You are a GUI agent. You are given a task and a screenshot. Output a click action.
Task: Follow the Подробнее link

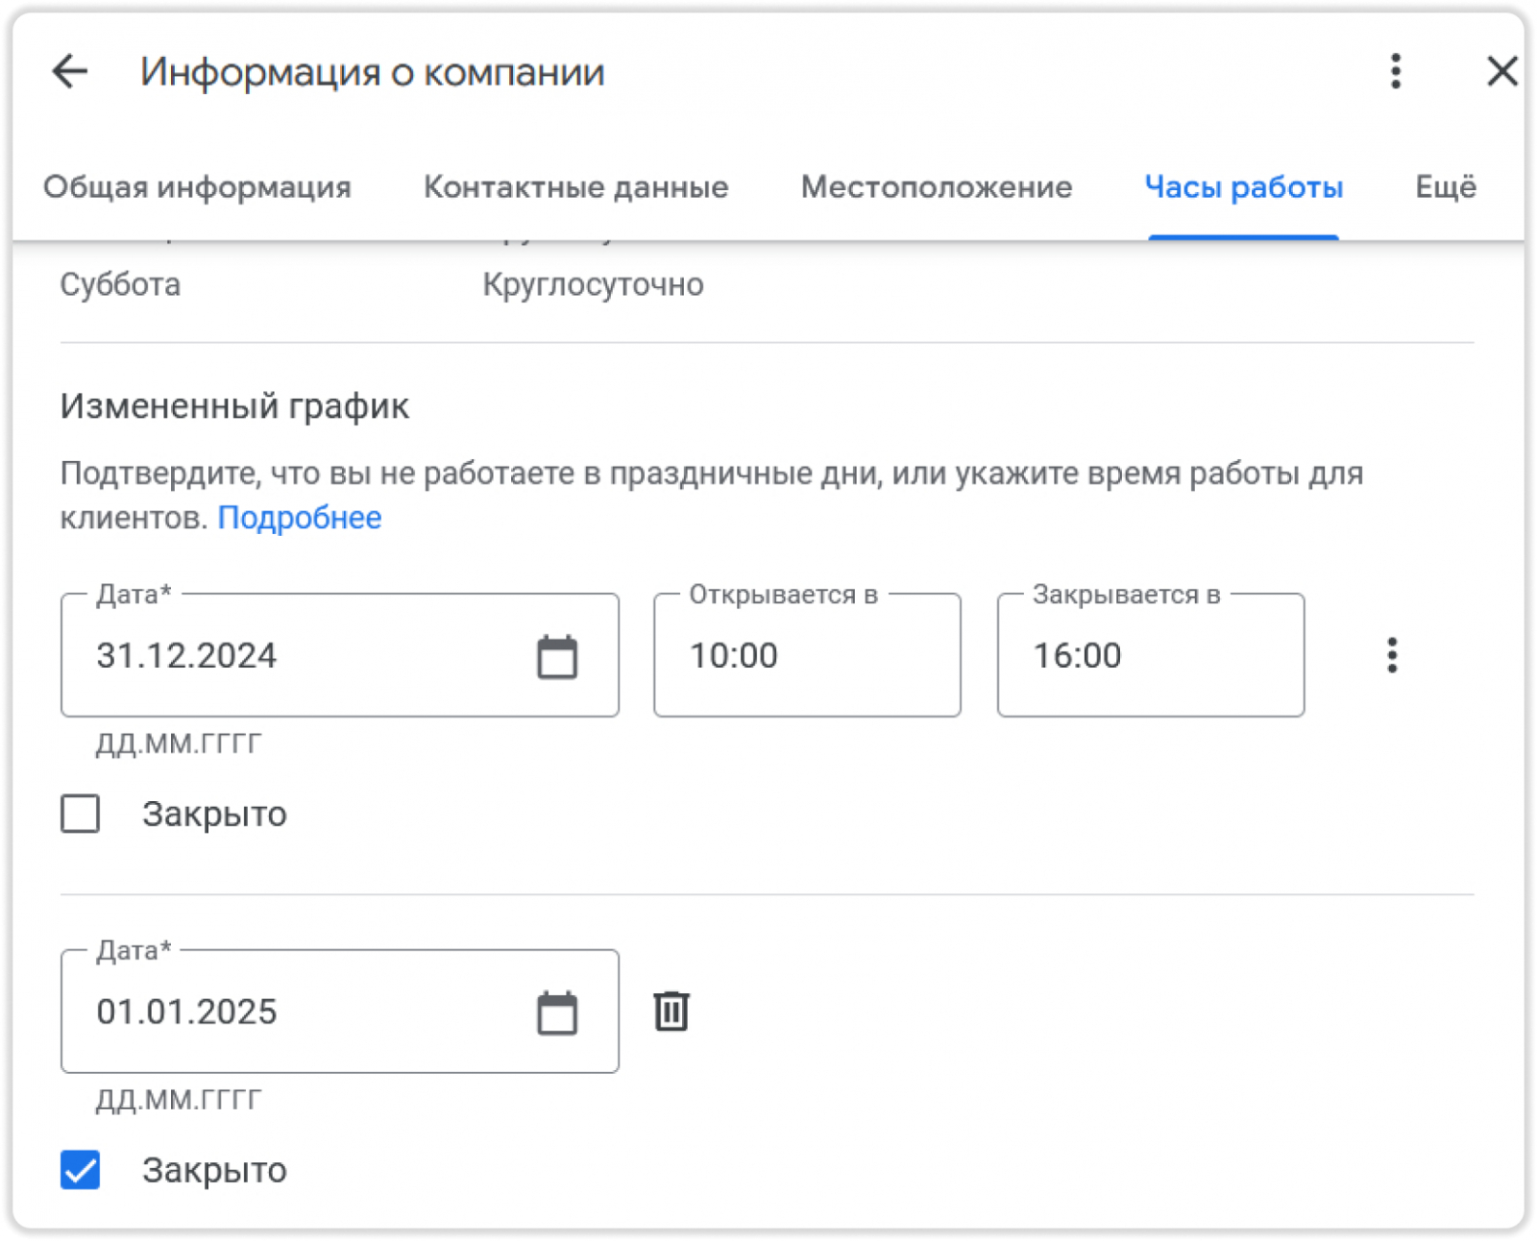pos(300,518)
